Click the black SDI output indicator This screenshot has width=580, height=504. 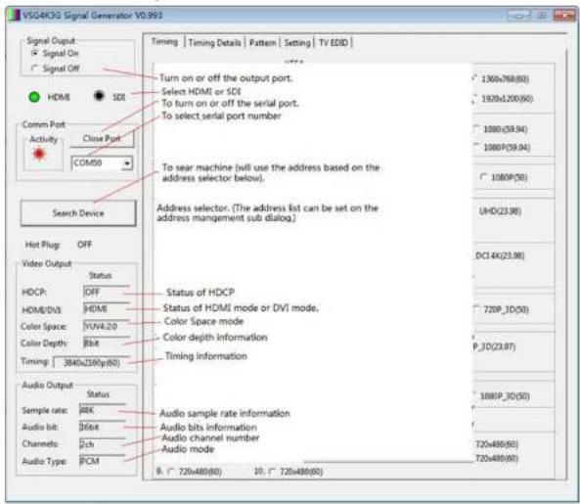[x=99, y=96]
